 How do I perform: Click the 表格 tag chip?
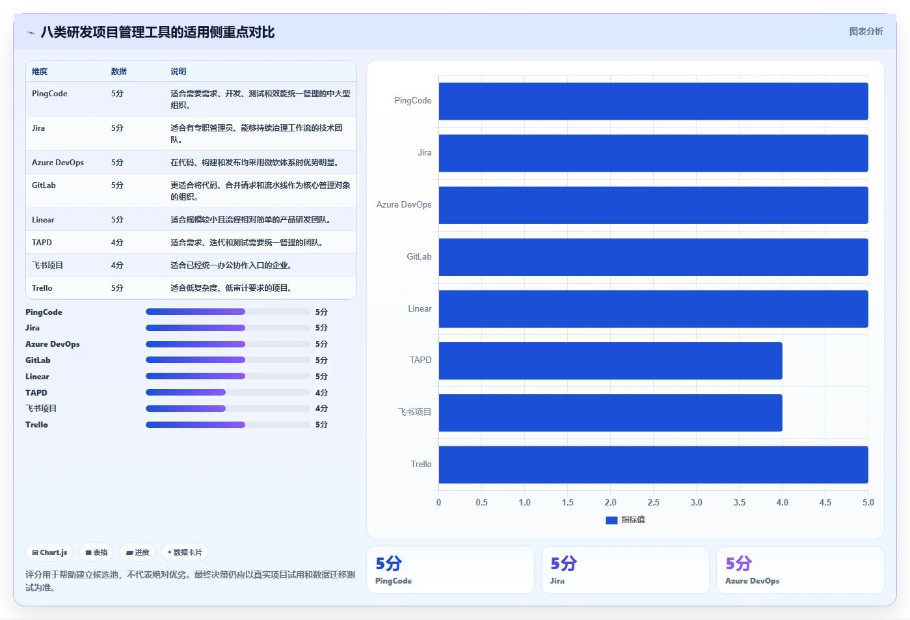96,552
